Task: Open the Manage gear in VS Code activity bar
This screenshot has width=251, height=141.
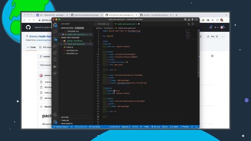Action: (55, 122)
